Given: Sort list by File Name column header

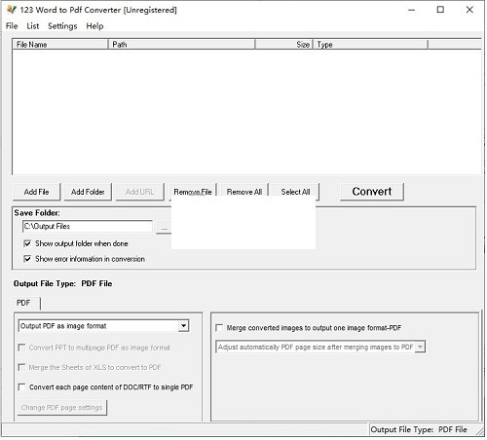Looking at the screenshot, I should (60, 45).
